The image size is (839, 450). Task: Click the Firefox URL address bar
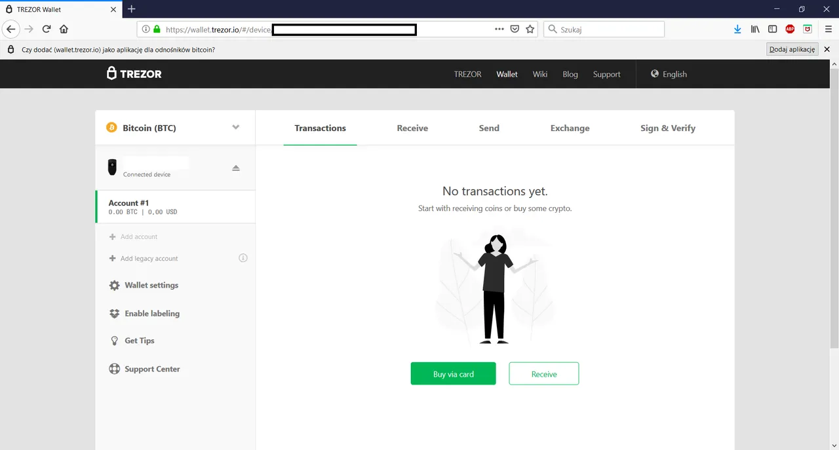coord(338,29)
